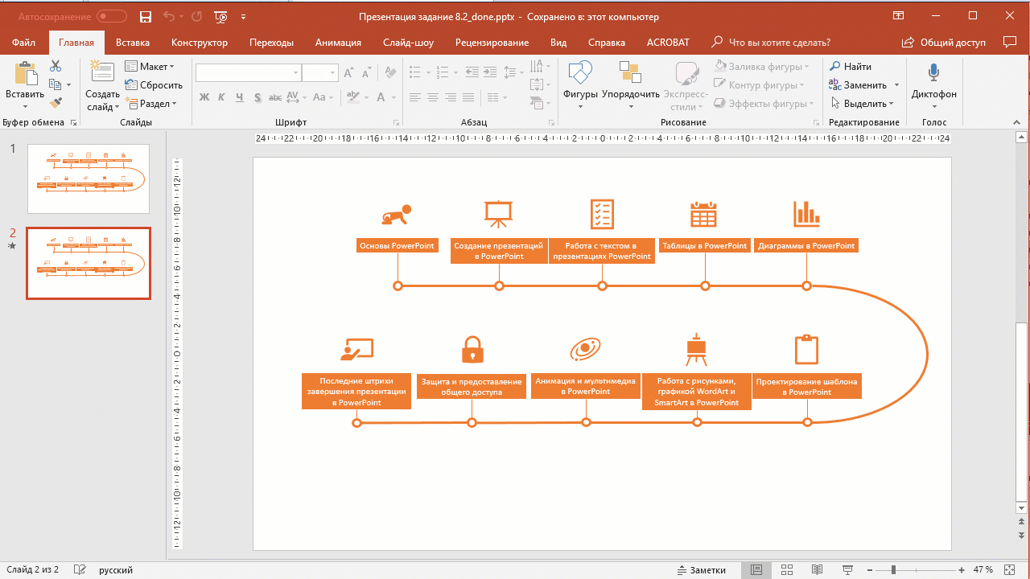Click the Вставить paste icon
1030x579 pixels.
25,74
